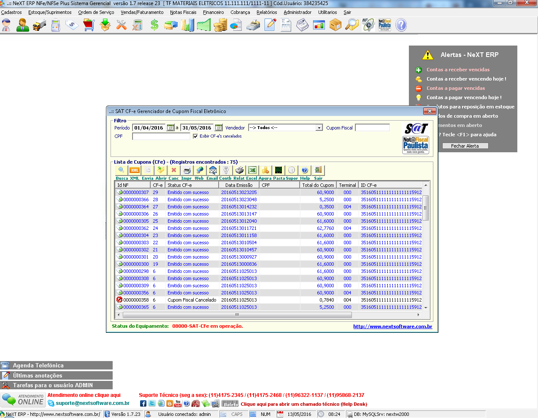Exit the window using the Sair door icon
Screen dimensions: 538x418
click(317, 170)
